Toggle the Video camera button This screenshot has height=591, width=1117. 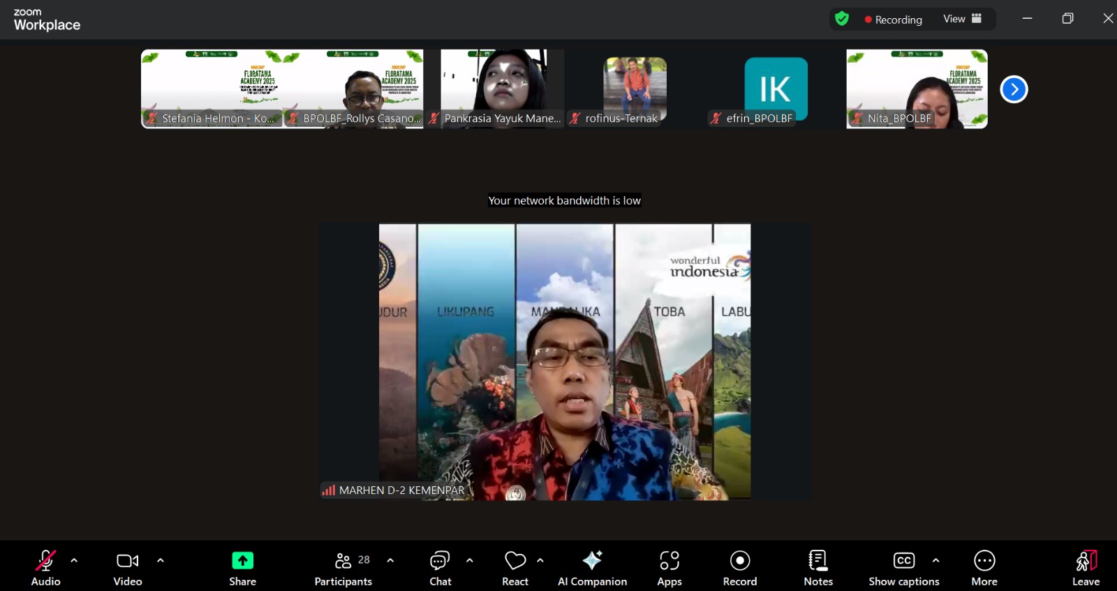pyautogui.click(x=128, y=568)
